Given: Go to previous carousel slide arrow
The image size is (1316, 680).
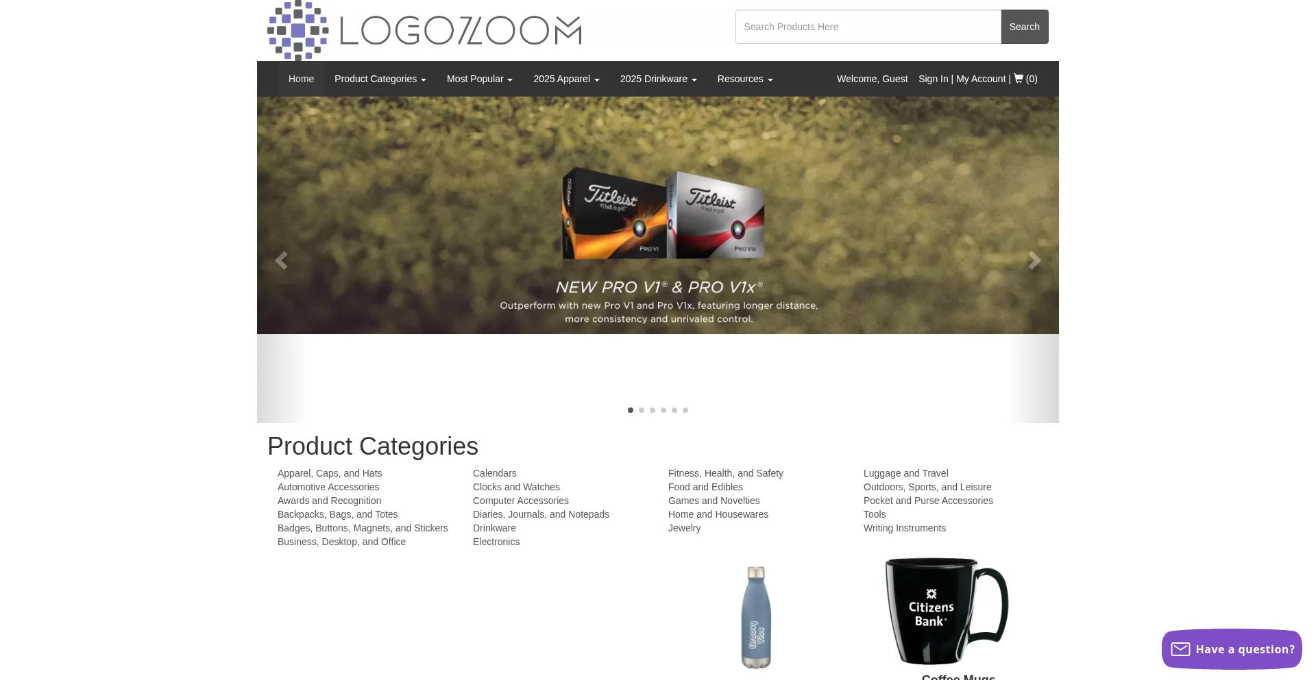Looking at the screenshot, I should pyautogui.click(x=280, y=260).
